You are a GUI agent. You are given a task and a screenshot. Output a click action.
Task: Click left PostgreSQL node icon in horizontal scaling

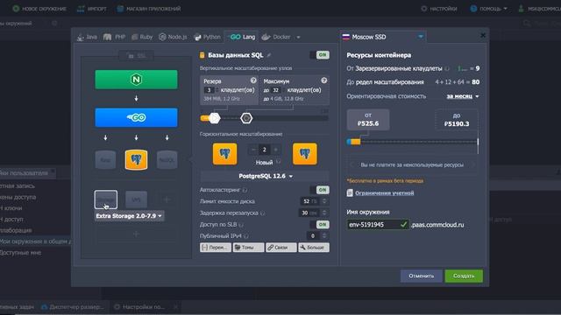[x=224, y=154]
